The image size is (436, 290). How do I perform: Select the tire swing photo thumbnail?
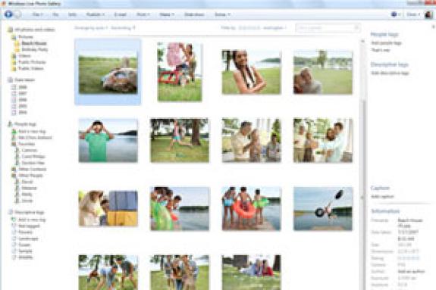click(x=323, y=209)
